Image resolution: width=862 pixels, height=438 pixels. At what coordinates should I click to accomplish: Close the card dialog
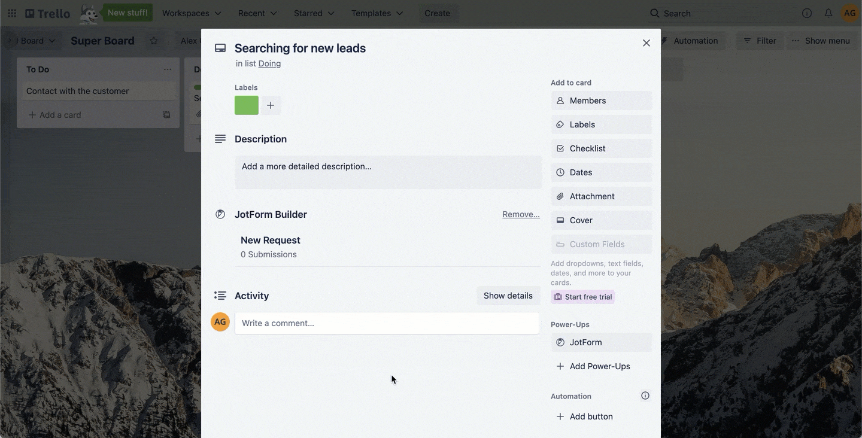(x=646, y=43)
